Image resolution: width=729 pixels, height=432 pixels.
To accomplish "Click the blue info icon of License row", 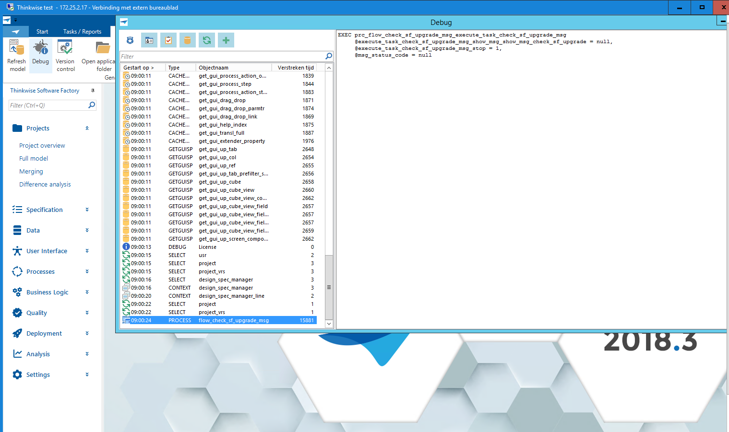I will (x=126, y=247).
